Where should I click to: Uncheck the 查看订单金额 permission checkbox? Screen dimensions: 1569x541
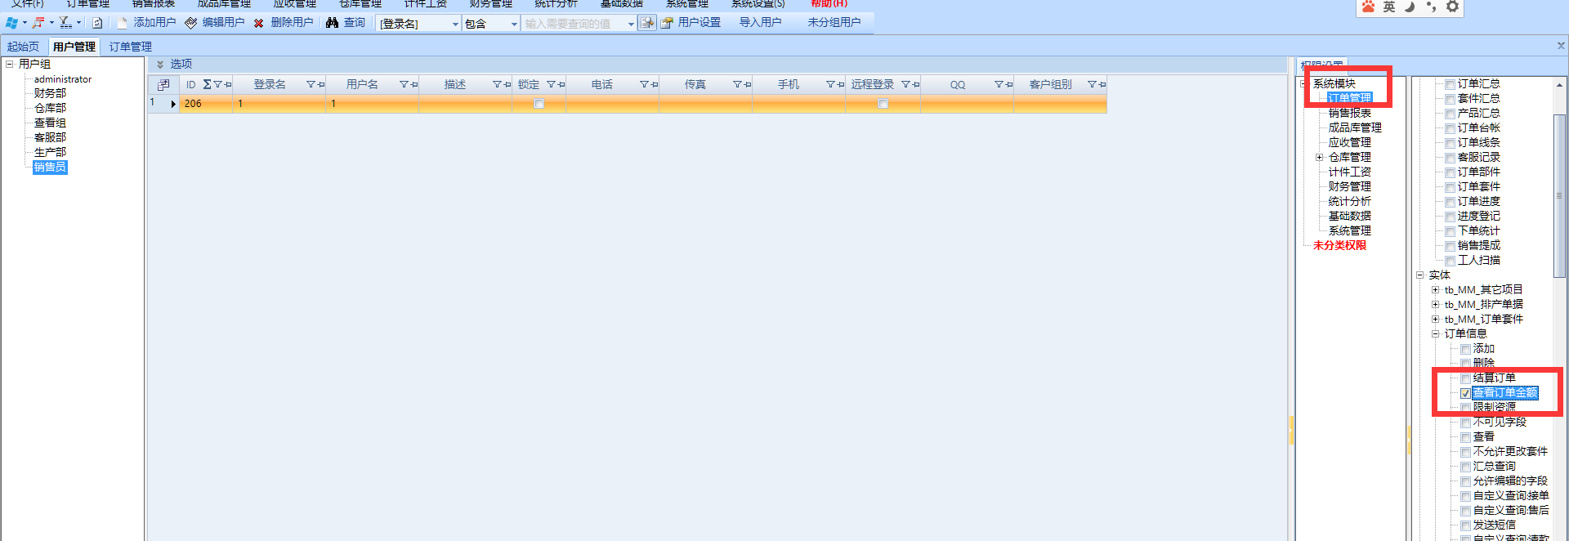1465,393
